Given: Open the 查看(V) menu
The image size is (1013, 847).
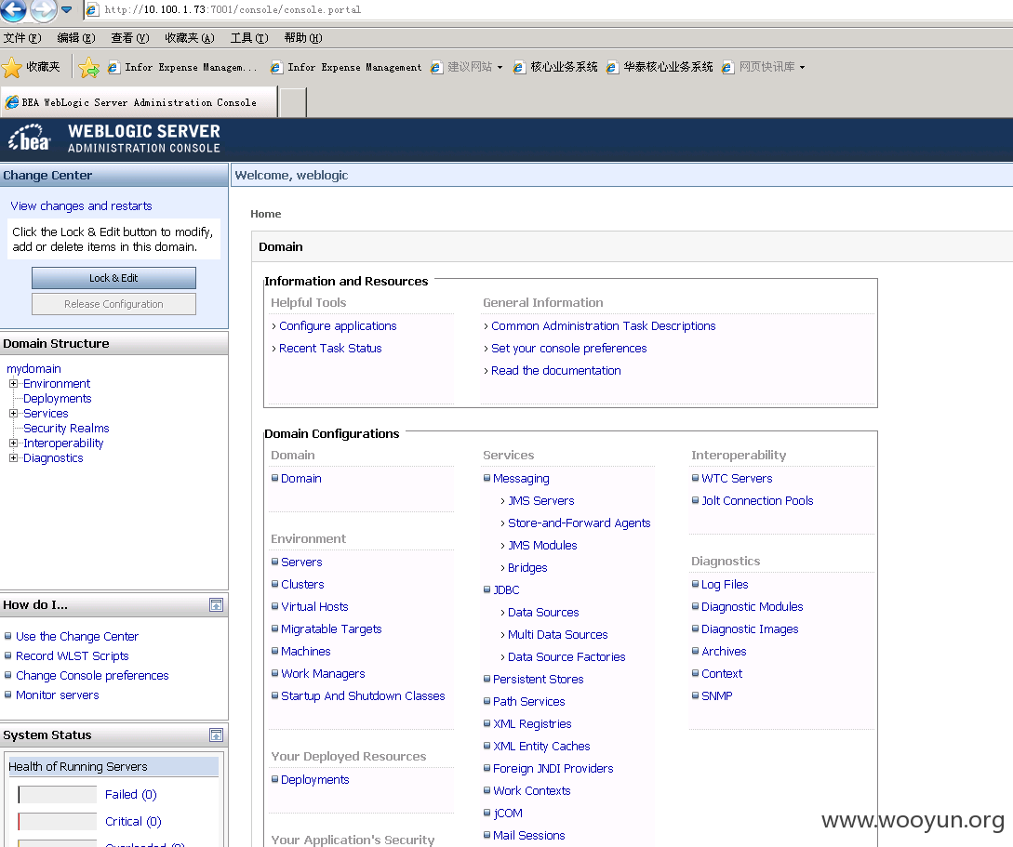Looking at the screenshot, I should [x=130, y=38].
